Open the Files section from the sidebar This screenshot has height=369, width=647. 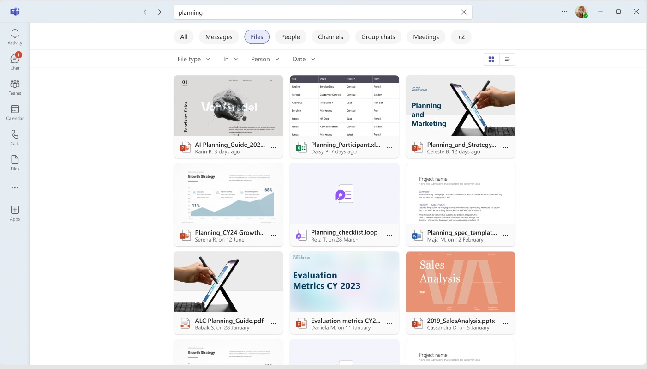14,162
